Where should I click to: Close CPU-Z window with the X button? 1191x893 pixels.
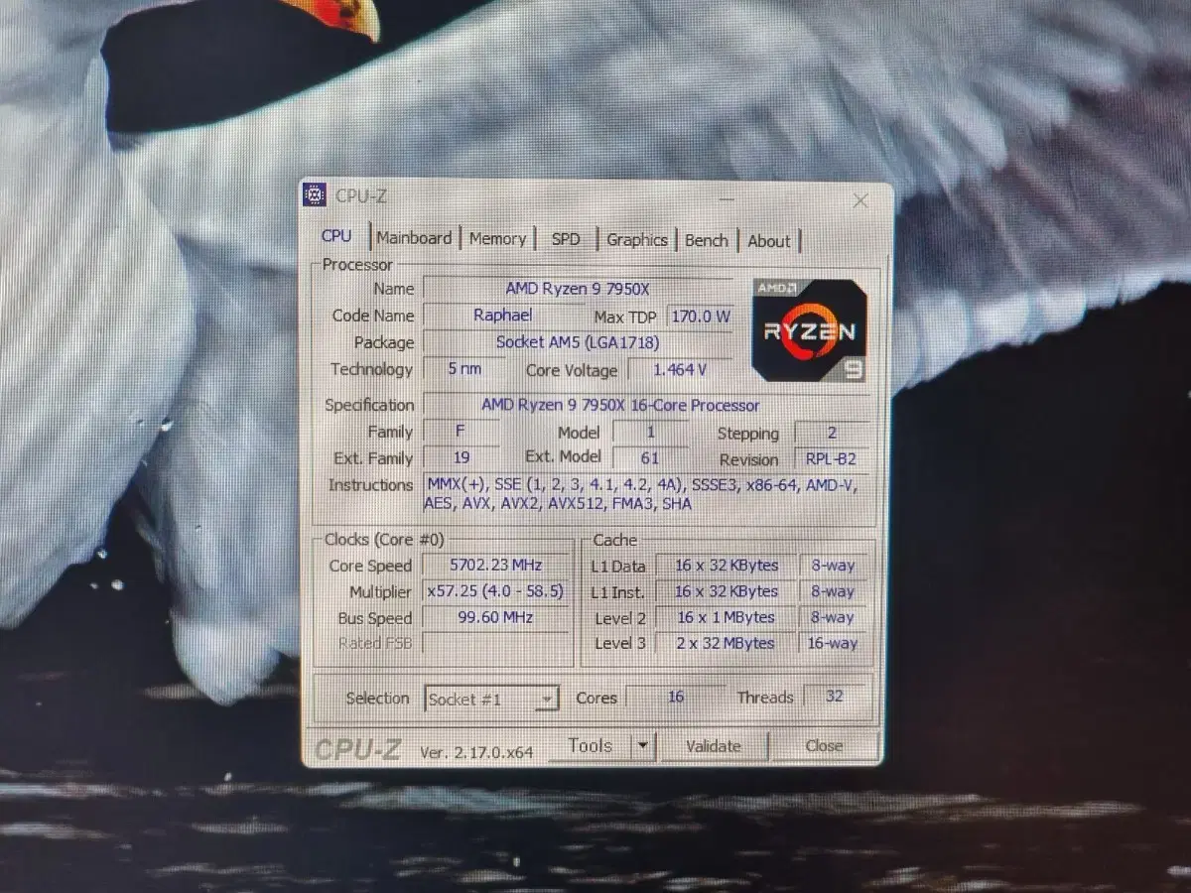pyautogui.click(x=860, y=200)
